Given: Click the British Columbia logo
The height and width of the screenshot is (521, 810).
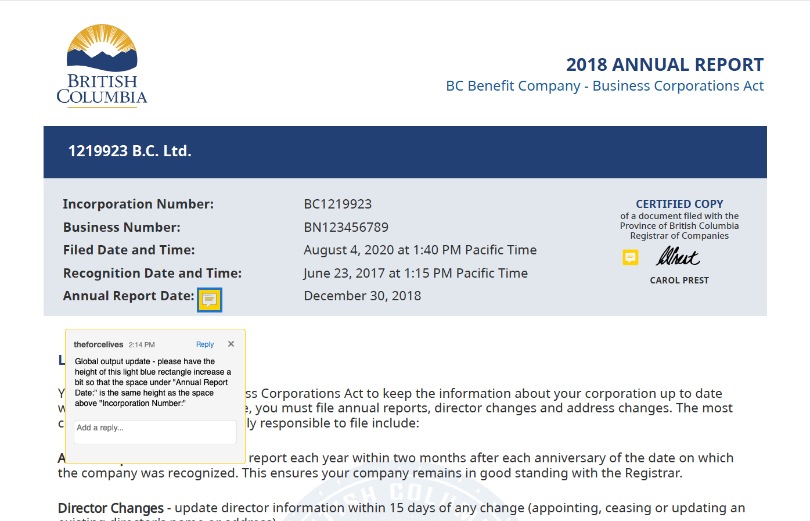Looking at the screenshot, I should [102, 65].
